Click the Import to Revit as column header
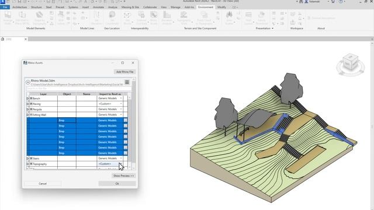 [x=110, y=94]
